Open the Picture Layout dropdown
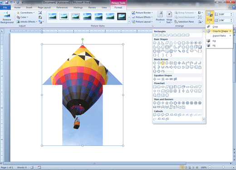 pyautogui.click(x=142, y=22)
